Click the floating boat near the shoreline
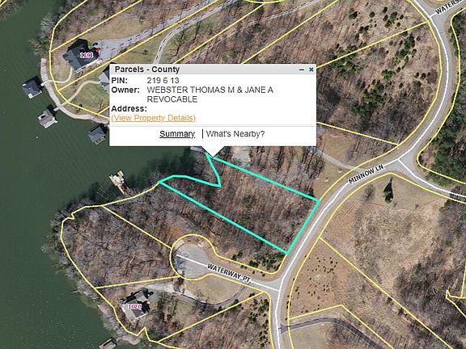This screenshot has height=349, width=466. [x=119, y=180]
